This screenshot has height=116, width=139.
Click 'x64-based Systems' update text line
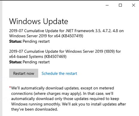pyautogui.click(x=38, y=57)
